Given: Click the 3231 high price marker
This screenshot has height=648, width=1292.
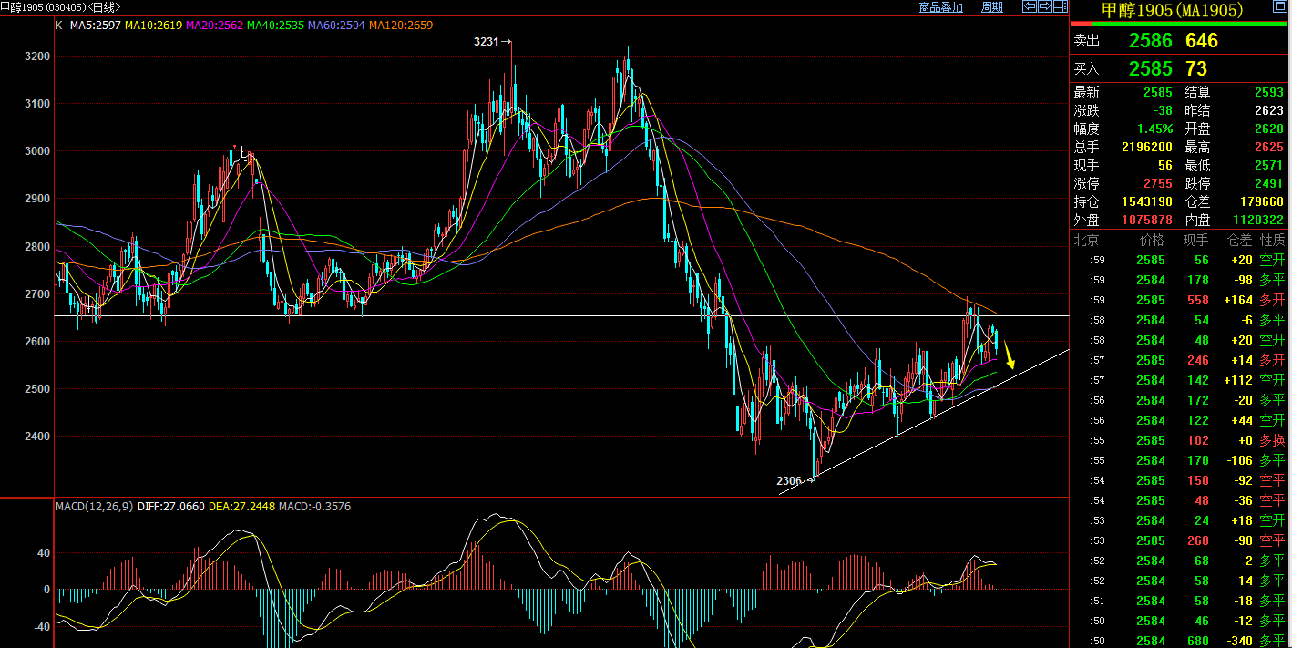Looking at the screenshot, I should 492,41.
